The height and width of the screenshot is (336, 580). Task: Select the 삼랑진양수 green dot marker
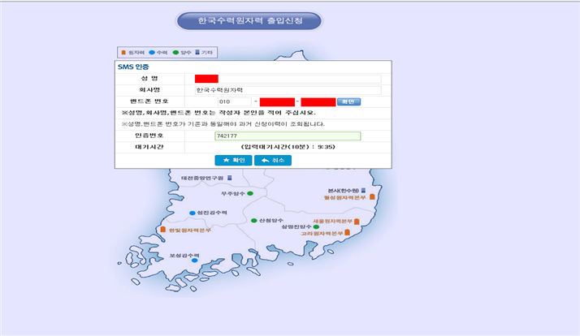pos(316,227)
